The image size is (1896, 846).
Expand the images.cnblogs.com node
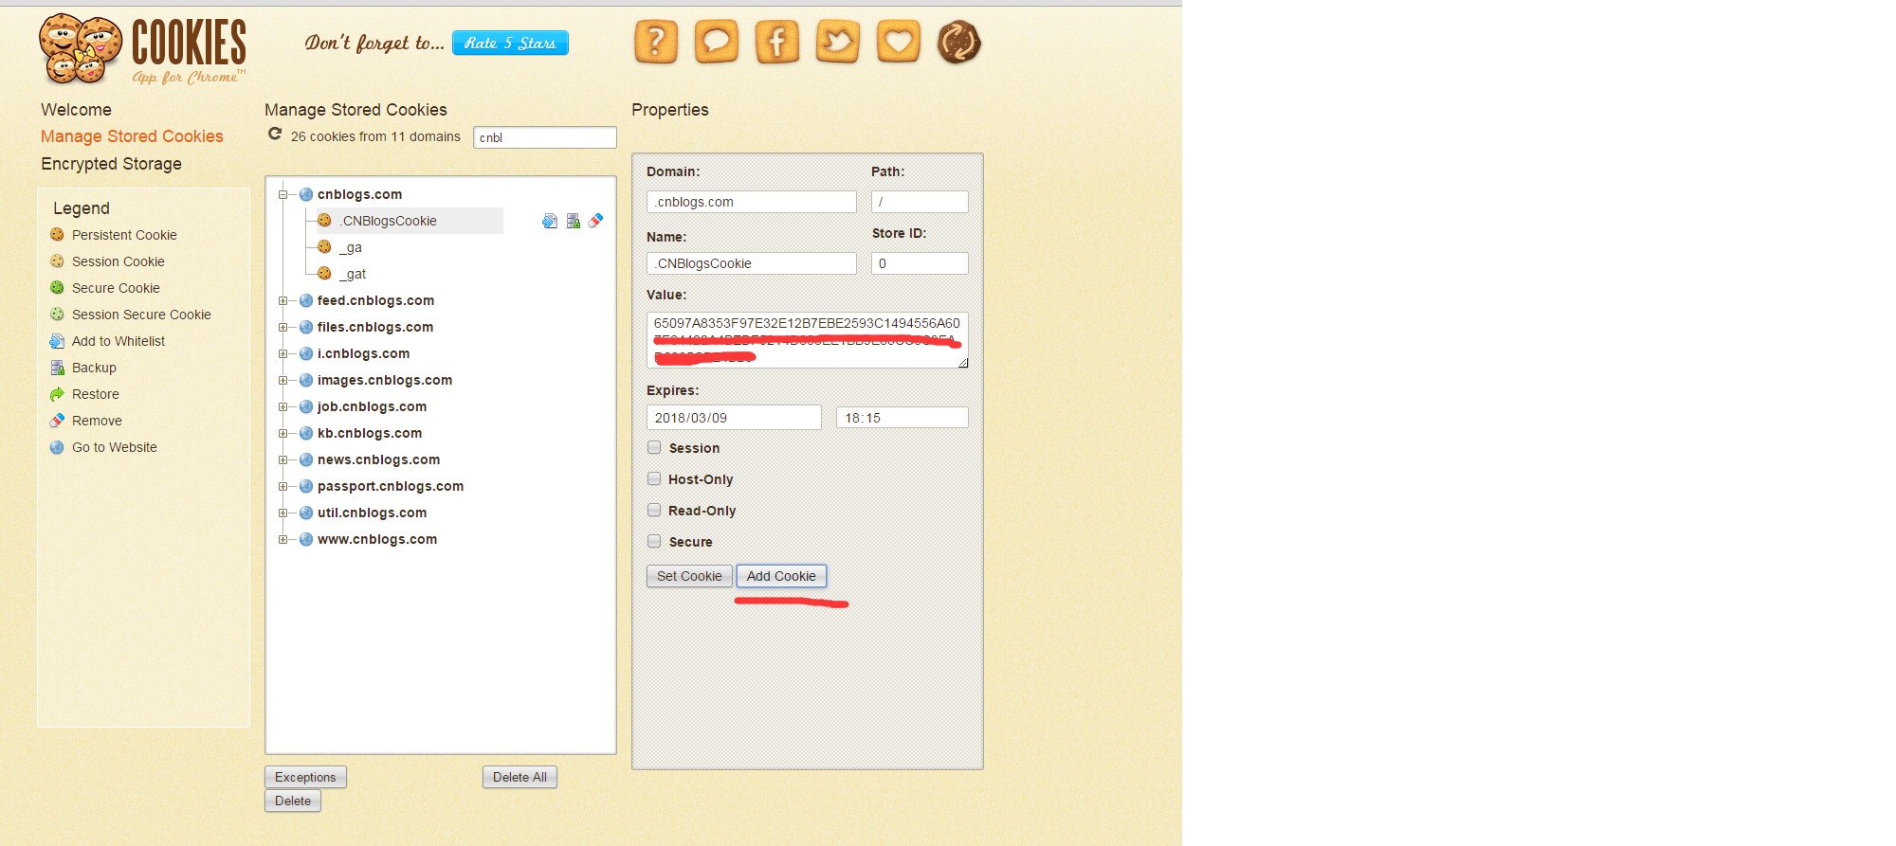(283, 380)
